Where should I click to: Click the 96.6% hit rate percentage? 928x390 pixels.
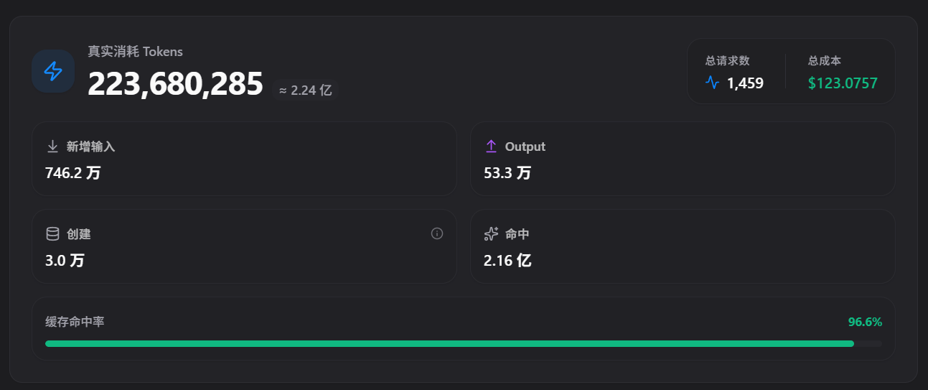coord(865,322)
